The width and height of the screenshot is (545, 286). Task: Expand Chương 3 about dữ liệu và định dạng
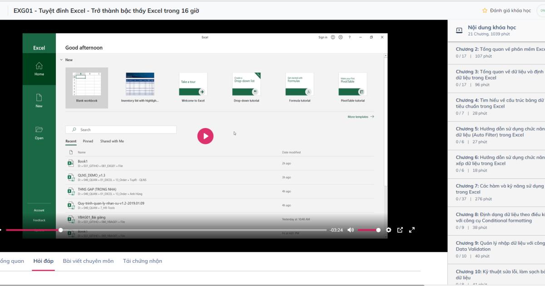[x=496, y=78]
